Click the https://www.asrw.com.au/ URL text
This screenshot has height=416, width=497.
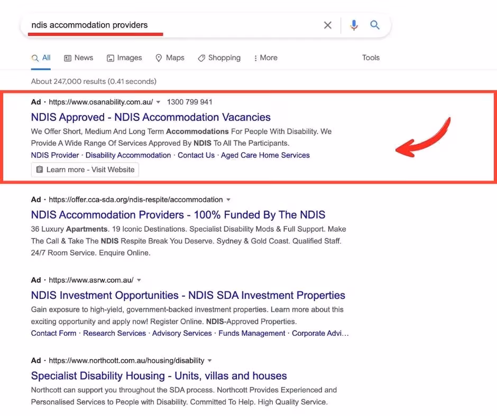coord(91,280)
